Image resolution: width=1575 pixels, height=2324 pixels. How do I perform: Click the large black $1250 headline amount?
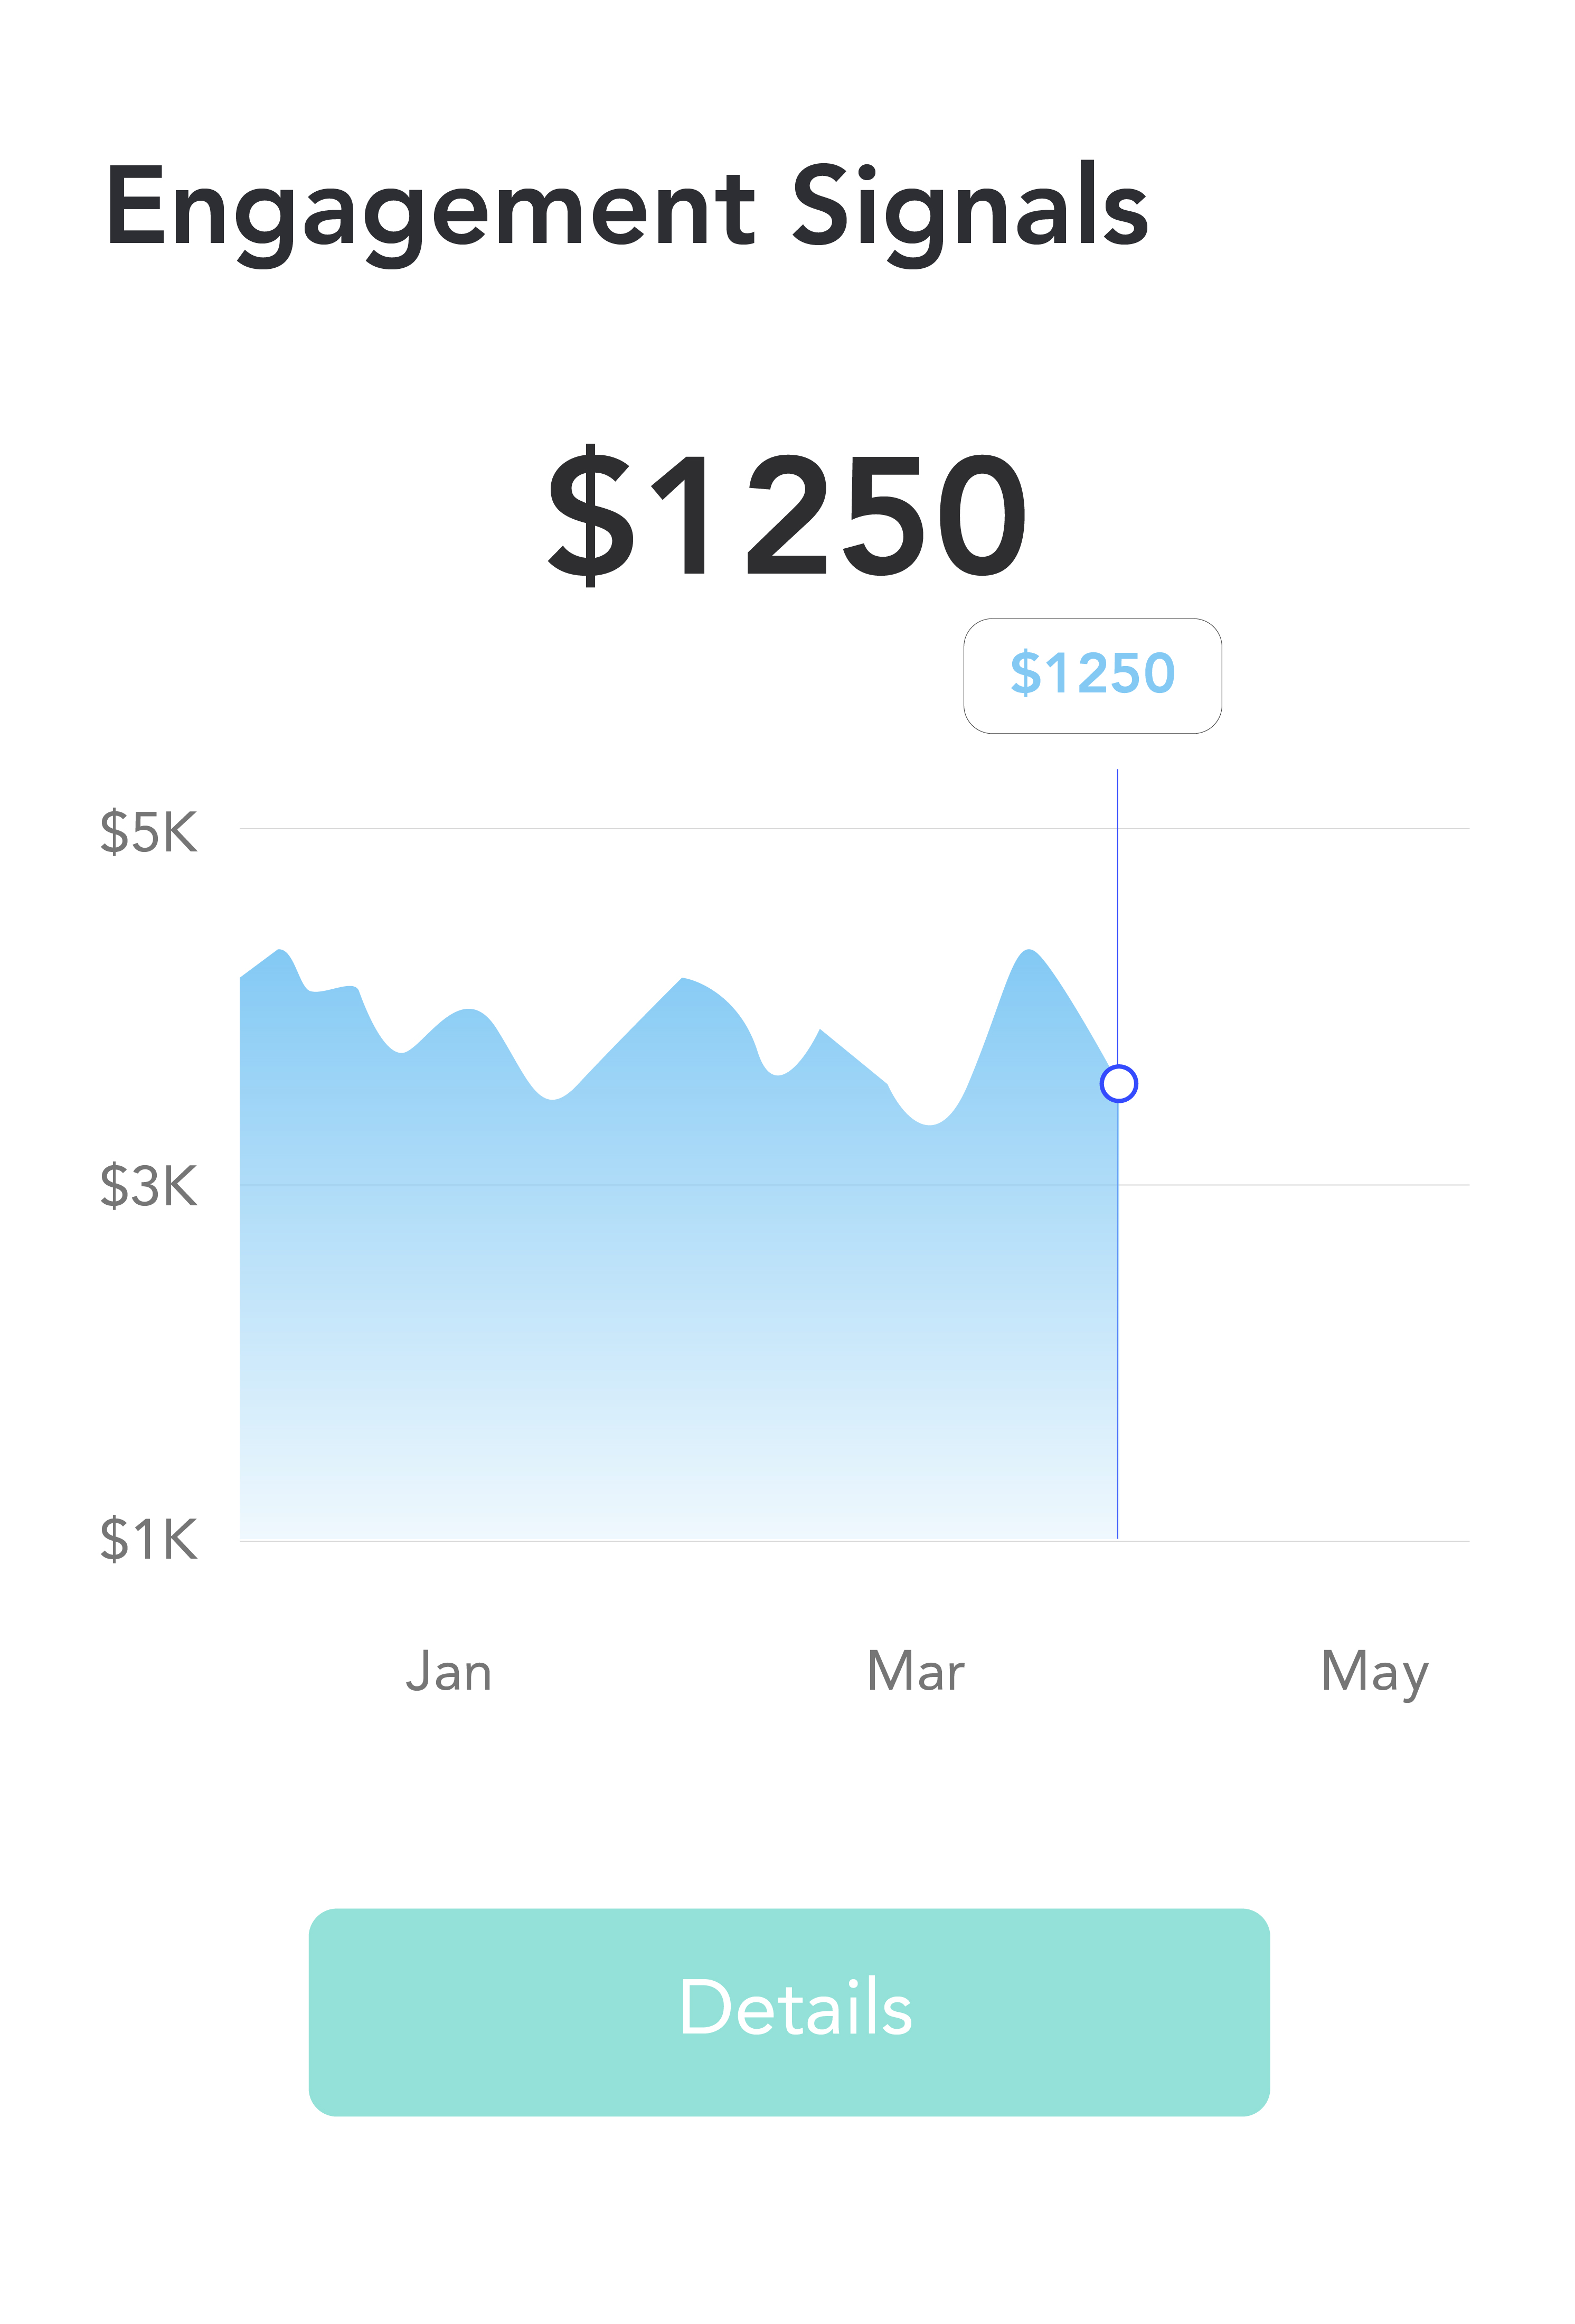coord(788,515)
